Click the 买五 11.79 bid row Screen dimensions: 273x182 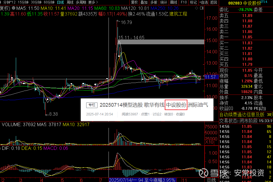[x=236, y=65]
